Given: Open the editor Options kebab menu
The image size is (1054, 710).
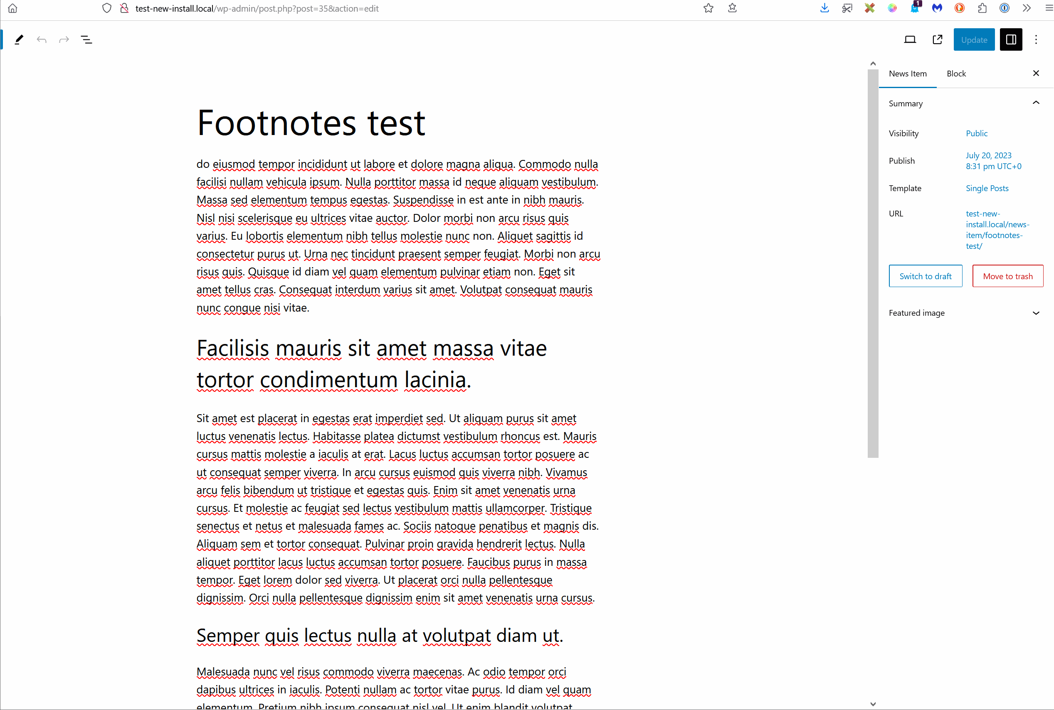Looking at the screenshot, I should tap(1036, 39).
